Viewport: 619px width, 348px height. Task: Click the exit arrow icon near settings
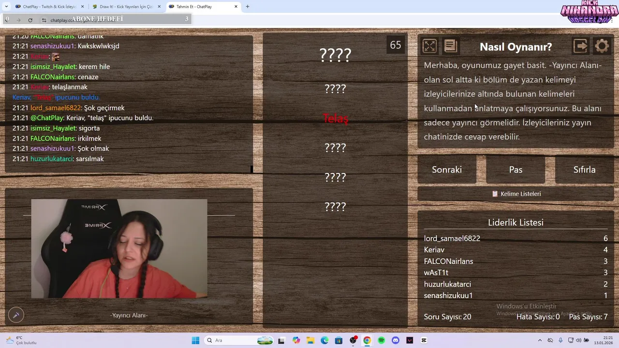coord(581,46)
